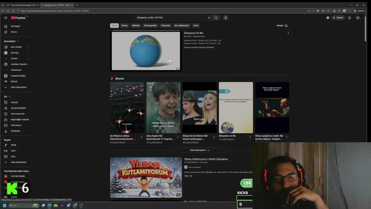The height and width of the screenshot is (209, 371).
Task: Open YouTube Studio link
Action: point(17,176)
